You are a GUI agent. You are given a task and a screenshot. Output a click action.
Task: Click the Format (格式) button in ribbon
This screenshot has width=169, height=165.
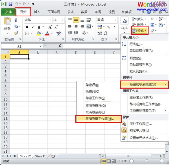pyautogui.click(x=140, y=30)
